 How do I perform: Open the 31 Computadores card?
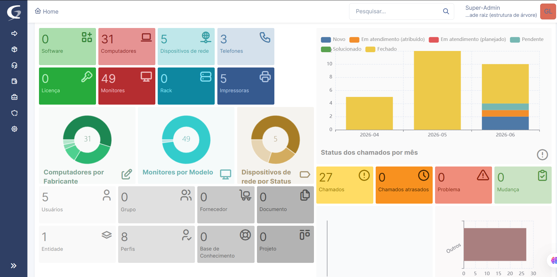click(x=127, y=47)
